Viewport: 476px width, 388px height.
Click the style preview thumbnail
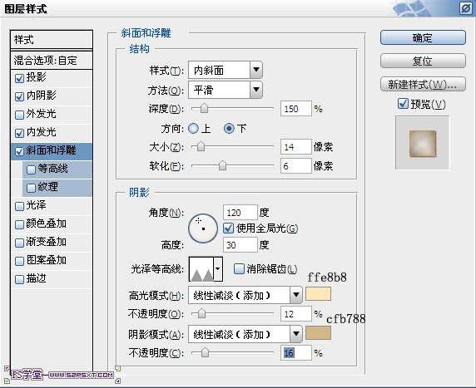(x=422, y=143)
